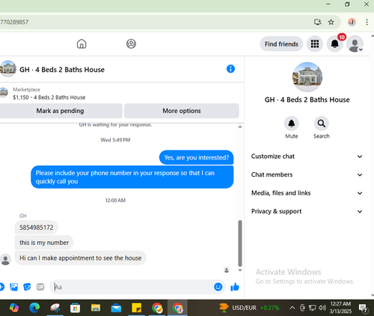Send a thumbs-up like
The image size is (374, 316).
click(235, 288)
